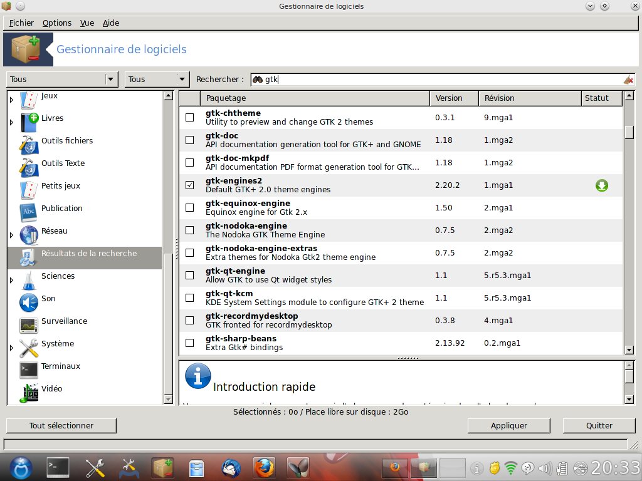Image resolution: width=642 pixels, height=481 pixels.
Task: Expand the Livres tree node
Action: coord(11,122)
